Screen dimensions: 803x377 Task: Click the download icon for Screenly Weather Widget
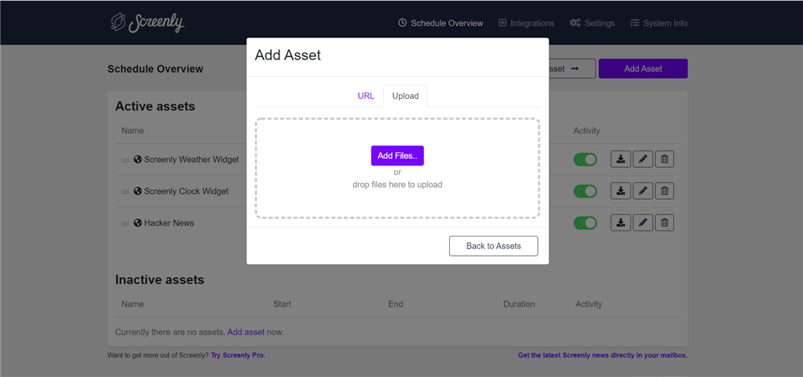point(621,159)
